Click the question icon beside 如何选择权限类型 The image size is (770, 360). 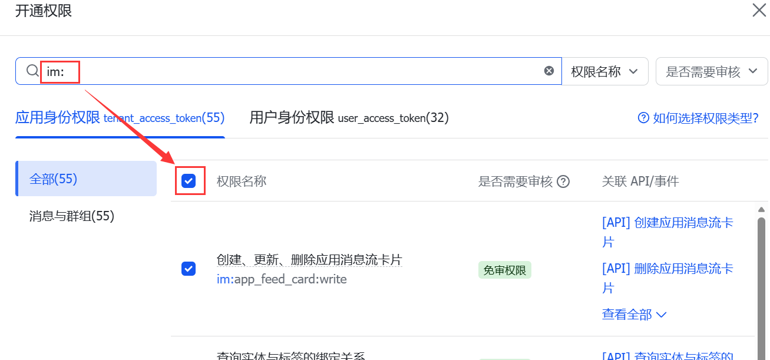(643, 118)
